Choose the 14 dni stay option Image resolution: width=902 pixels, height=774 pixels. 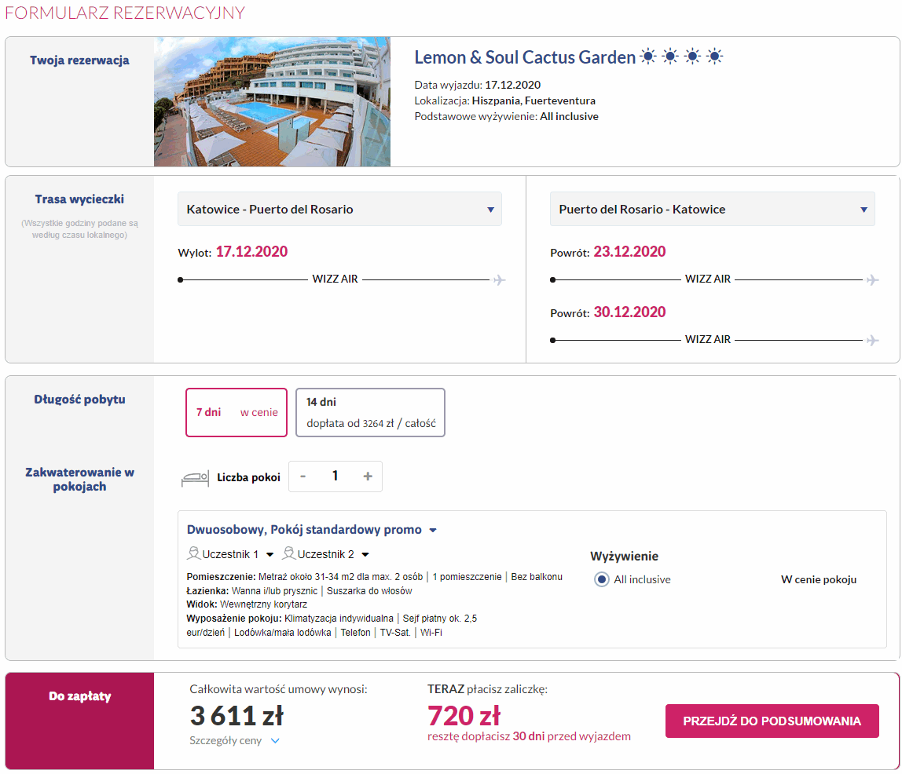pos(371,413)
